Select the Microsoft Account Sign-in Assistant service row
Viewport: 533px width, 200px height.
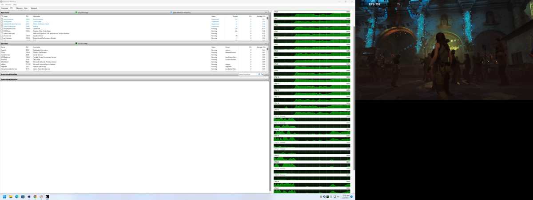133,64
